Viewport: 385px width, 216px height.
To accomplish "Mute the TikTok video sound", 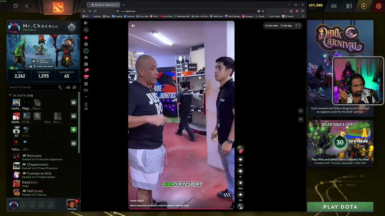I will pyautogui.click(x=133, y=25).
